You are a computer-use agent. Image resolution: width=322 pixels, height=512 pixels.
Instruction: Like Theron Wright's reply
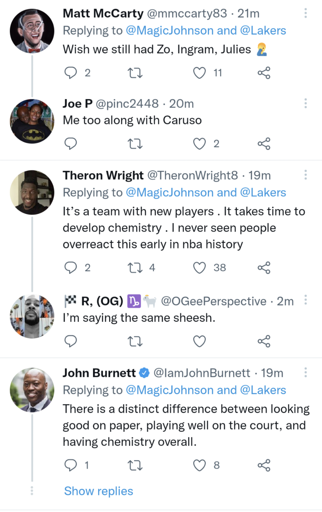pos(200,268)
